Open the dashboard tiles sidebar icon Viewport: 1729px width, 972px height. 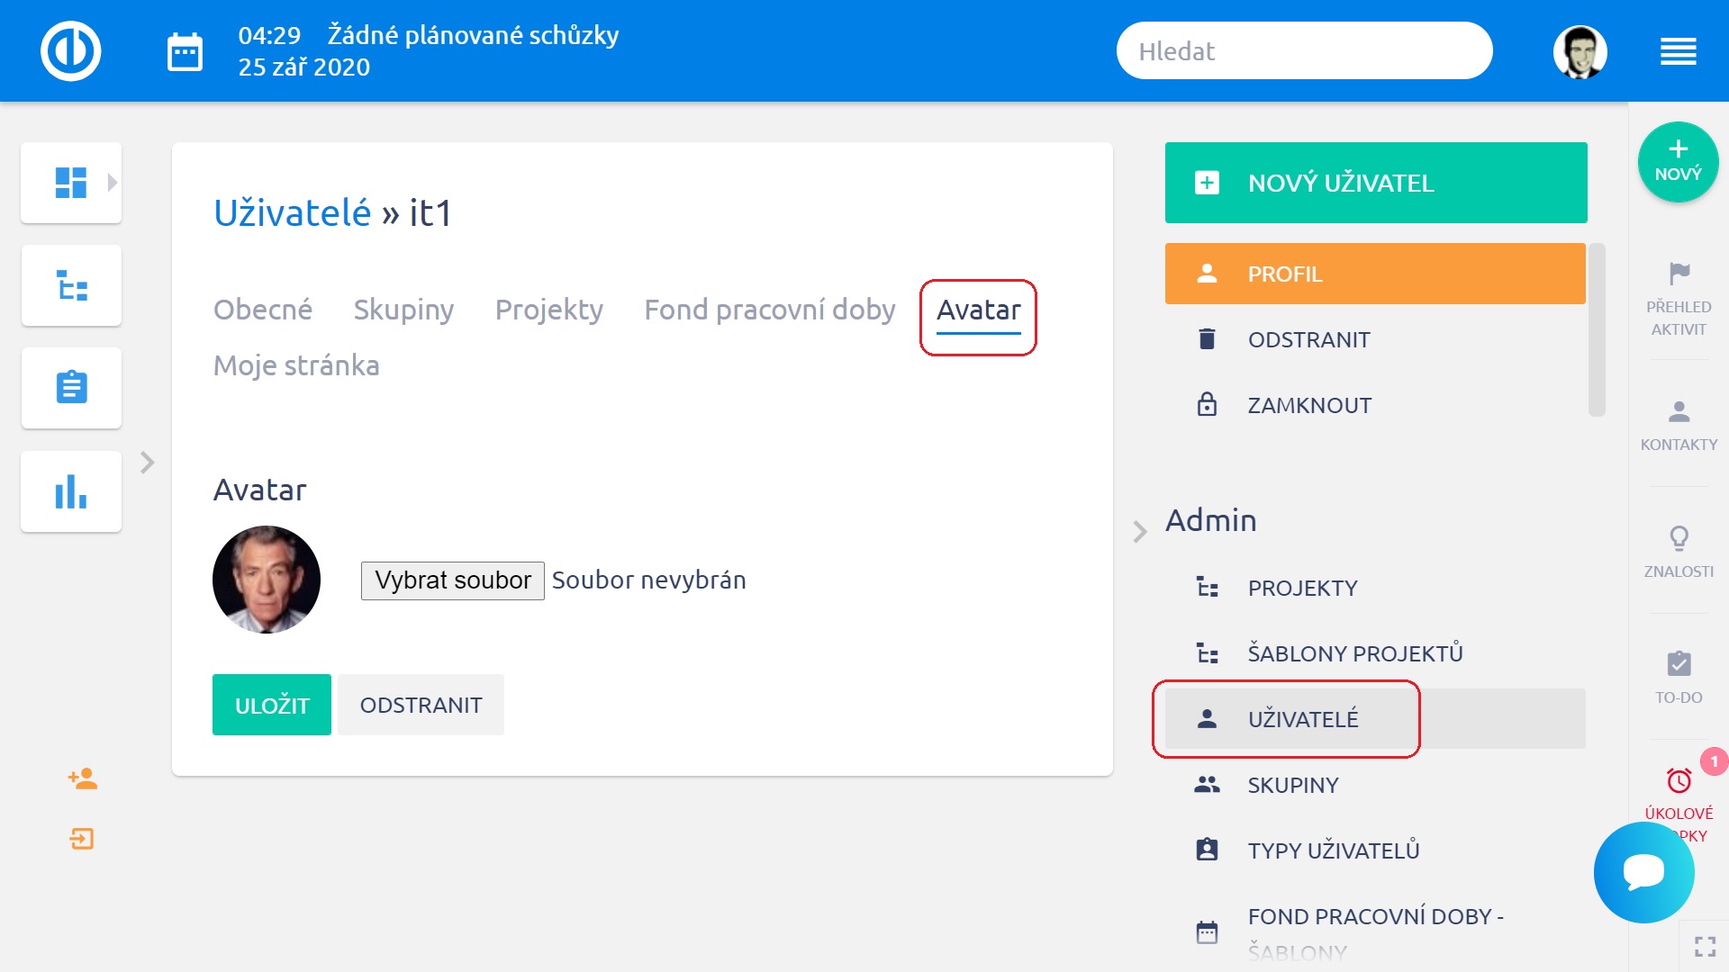pos(71,183)
